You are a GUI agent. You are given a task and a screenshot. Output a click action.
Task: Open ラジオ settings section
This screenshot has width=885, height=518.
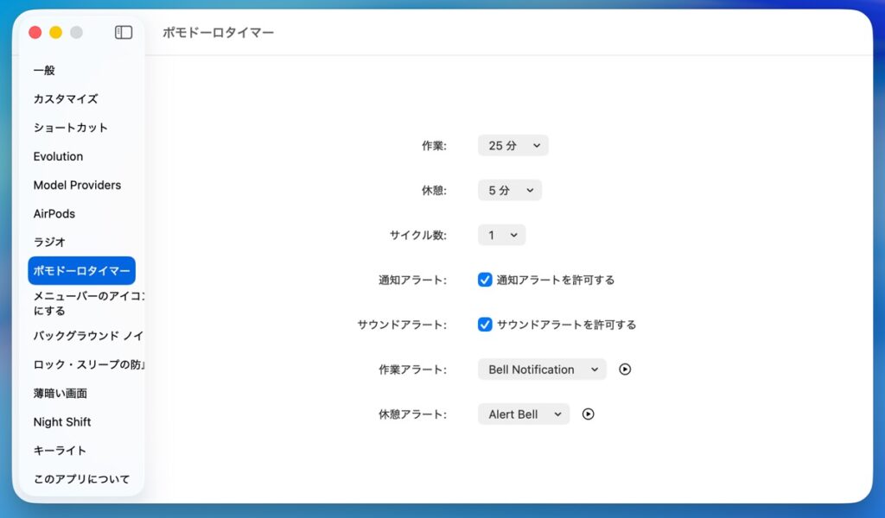pyautogui.click(x=49, y=242)
